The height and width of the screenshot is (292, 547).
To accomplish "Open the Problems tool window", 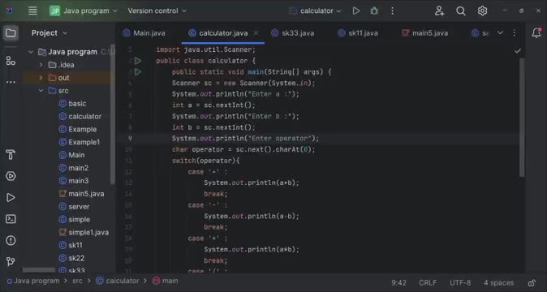I will (11, 240).
